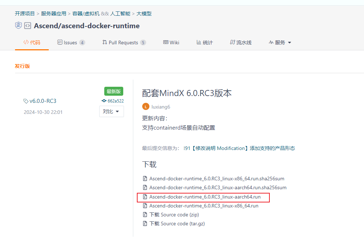This screenshot has height=251, width=364.
Task: Open the v6.0.0-RC3 tag link
Action: point(43,101)
